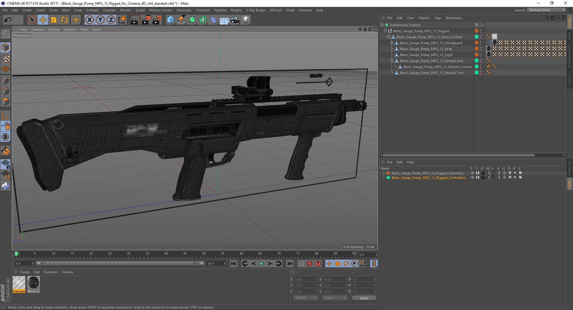573x310 pixels.
Task: Open the MoGraph menu
Action: tap(184, 10)
